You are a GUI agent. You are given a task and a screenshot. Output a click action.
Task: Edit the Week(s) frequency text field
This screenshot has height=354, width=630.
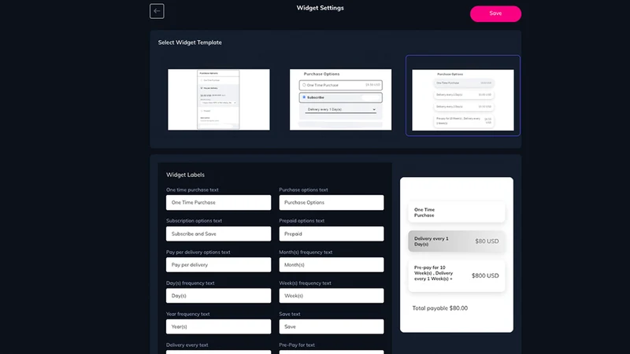point(331,296)
